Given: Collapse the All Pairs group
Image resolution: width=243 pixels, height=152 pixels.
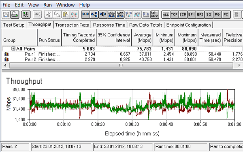Looking at the screenshot, I should (x=13, y=49).
